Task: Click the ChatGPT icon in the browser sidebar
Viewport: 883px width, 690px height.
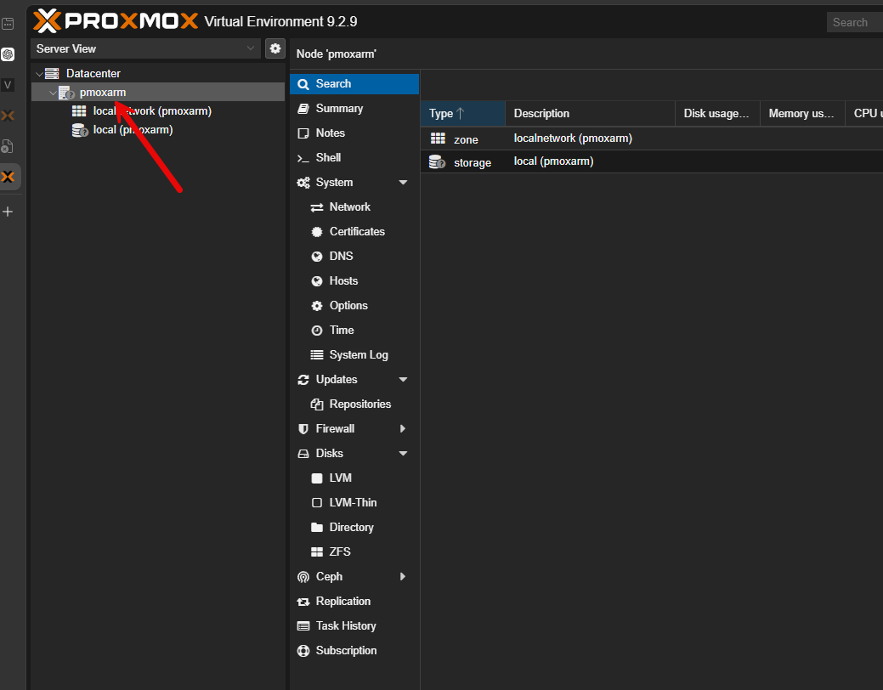Action: (x=8, y=54)
